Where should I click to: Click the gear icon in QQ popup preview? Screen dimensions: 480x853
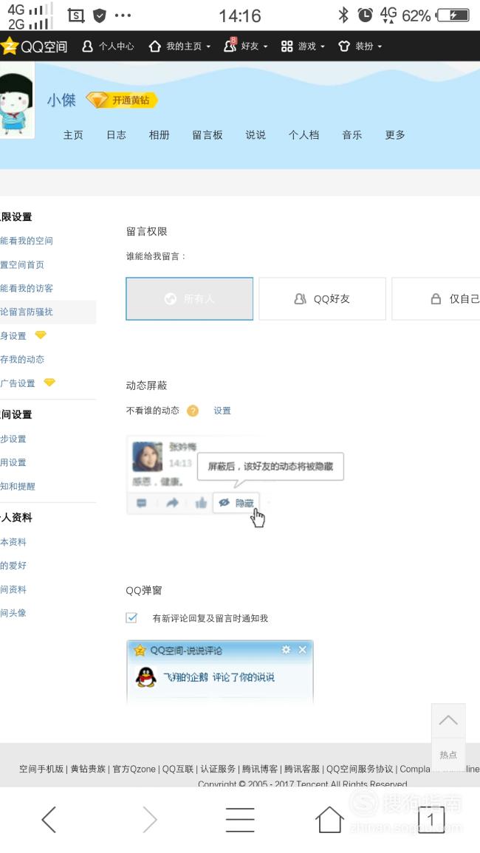point(286,650)
